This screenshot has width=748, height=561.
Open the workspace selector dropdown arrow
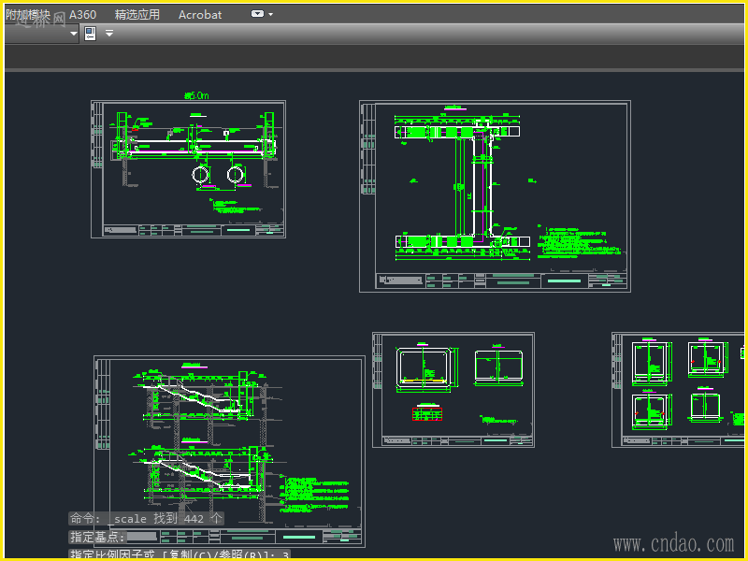[74, 34]
